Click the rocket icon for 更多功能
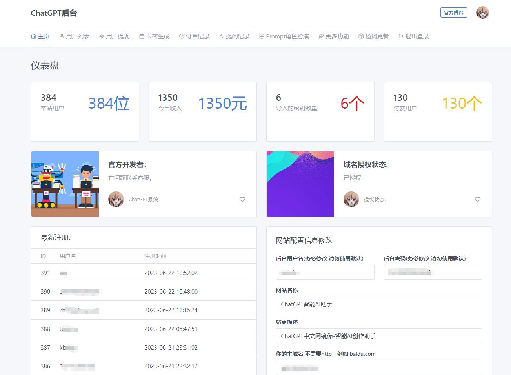This screenshot has width=511, height=375. click(321, 36)
